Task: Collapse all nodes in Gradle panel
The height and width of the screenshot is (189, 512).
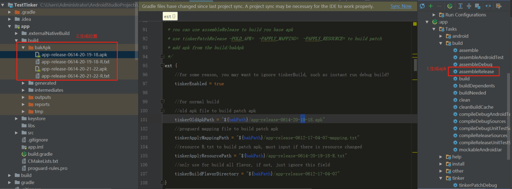Action: (469, 6)
